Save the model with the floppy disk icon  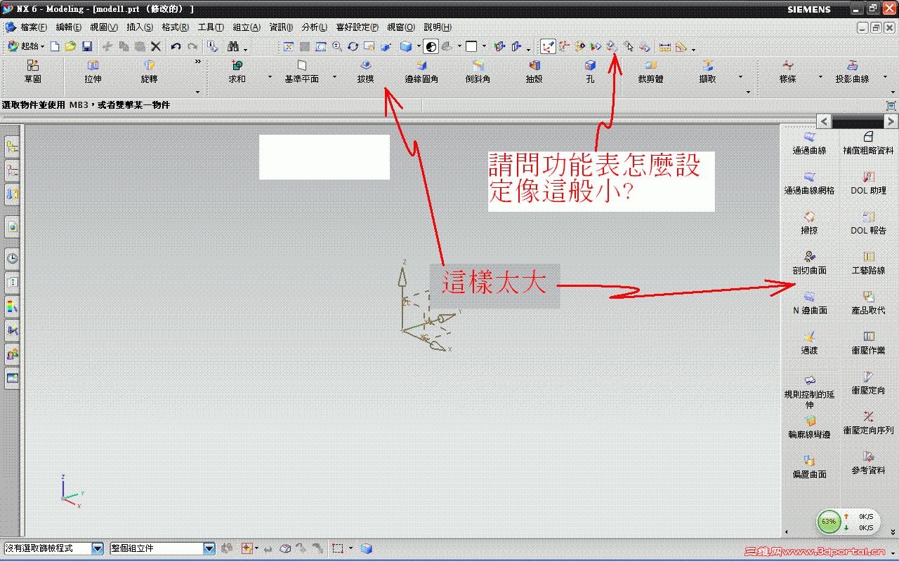tap(87, 46)
